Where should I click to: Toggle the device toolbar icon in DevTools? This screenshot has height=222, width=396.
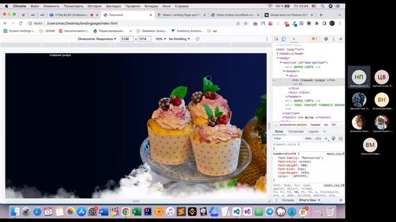[x=283, y=39]
